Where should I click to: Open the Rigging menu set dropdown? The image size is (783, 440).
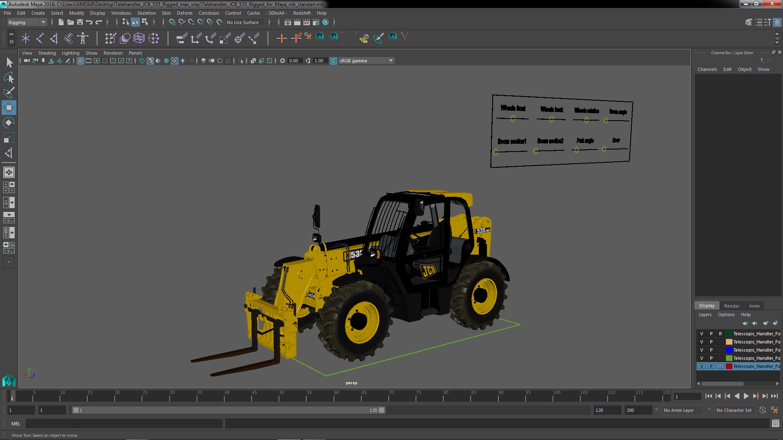tap(27, 22)
